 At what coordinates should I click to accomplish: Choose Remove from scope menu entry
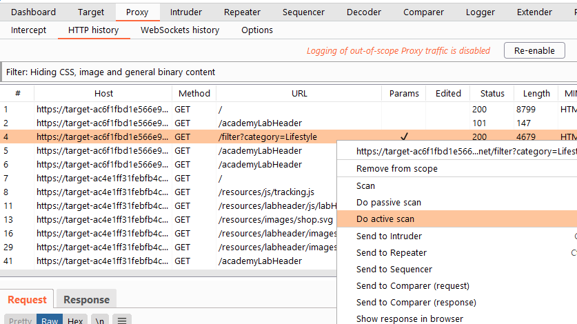pyautogui.click(x=457, y=169)
